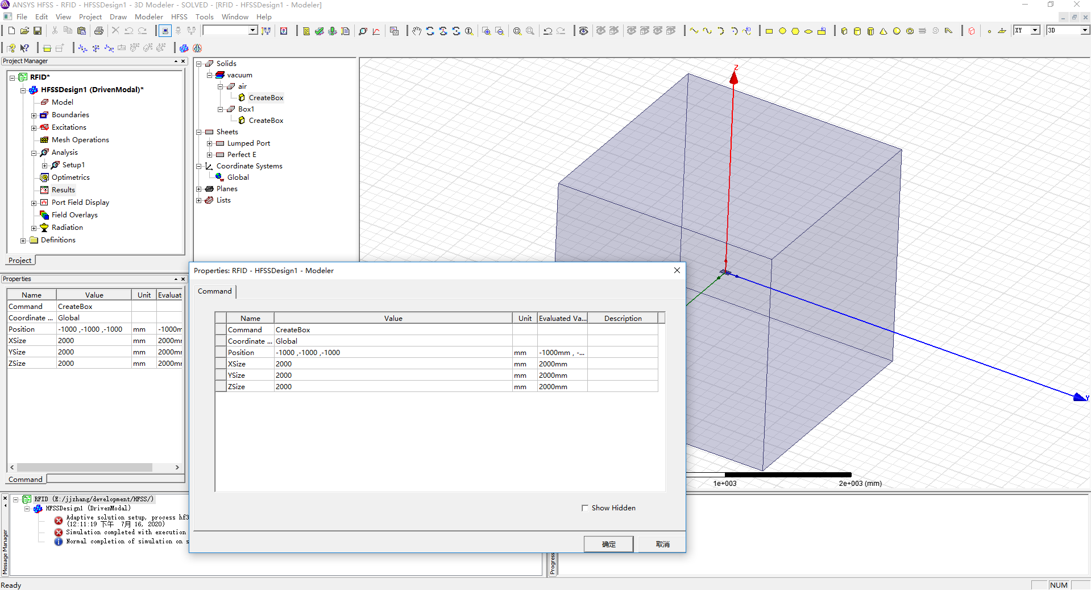Expand the Boundaries tree node
This screenshot has width=1091, height=590.
click(34, 115)
